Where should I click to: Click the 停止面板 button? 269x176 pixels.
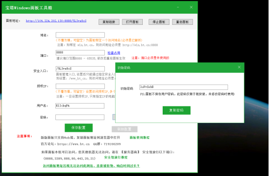(x=159, y=22)
